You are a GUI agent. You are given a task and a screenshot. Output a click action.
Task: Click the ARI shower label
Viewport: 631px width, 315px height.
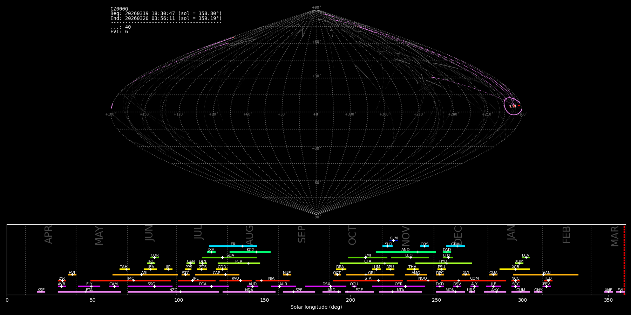144,273
